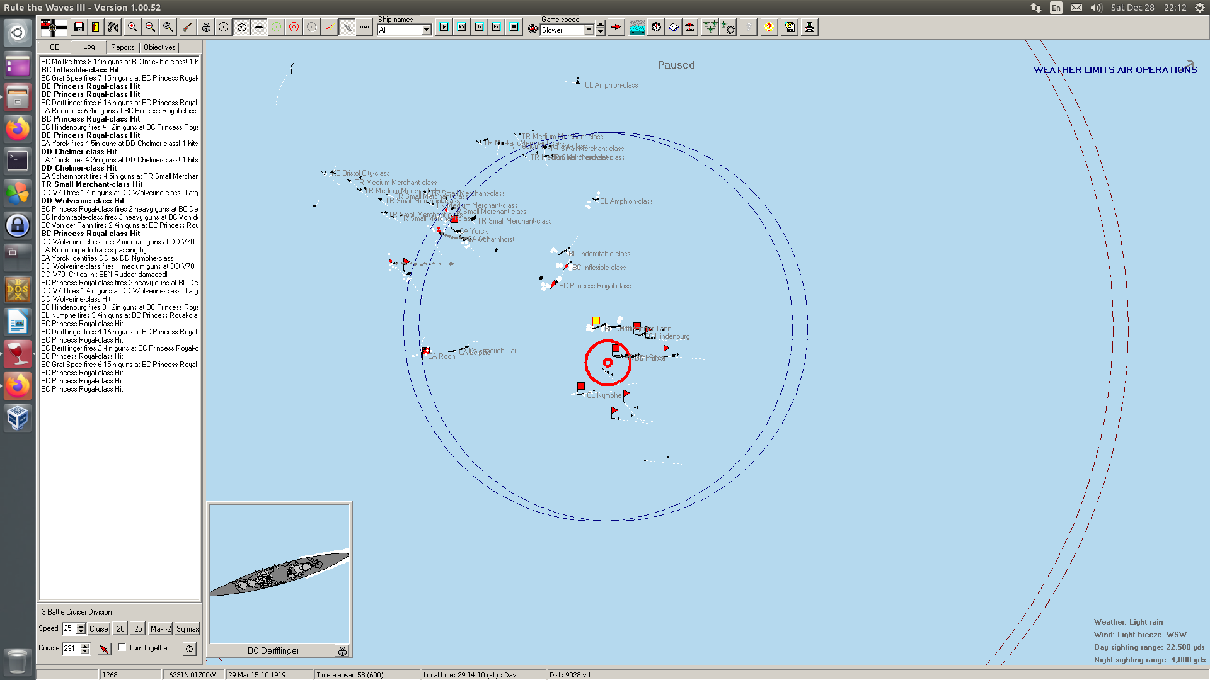Viewport: 1210px width, 680px height.
Task: Switch to the Objectives tab
Action: 159,47
